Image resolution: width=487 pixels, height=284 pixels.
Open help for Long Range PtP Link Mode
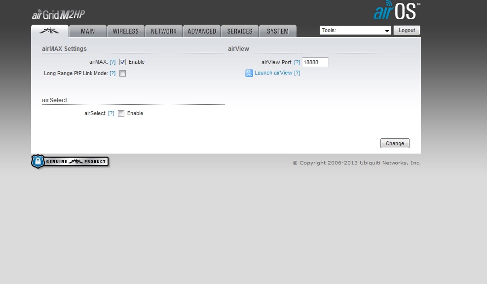coord(112,74)
